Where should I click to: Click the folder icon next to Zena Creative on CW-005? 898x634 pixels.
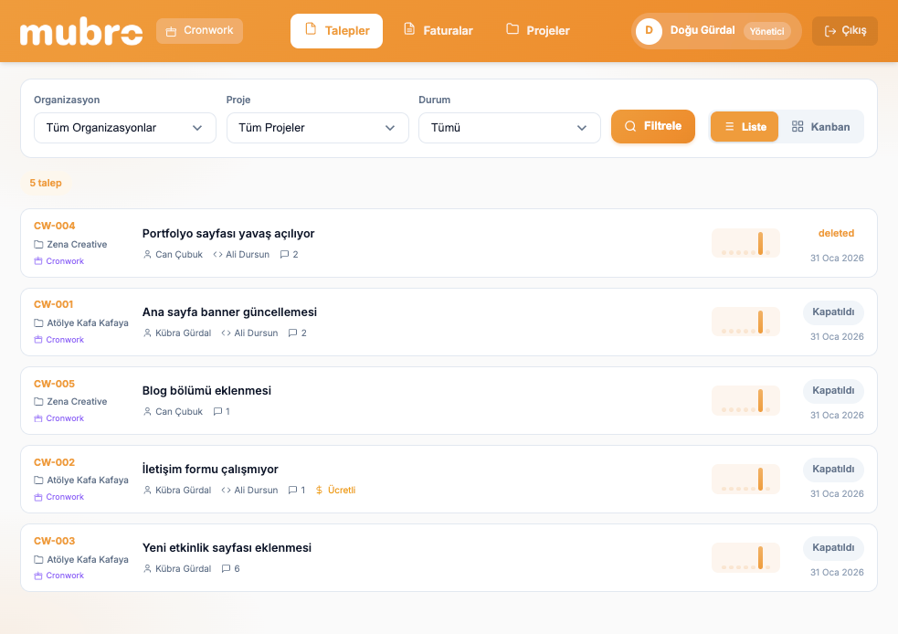tap(38, 402)
